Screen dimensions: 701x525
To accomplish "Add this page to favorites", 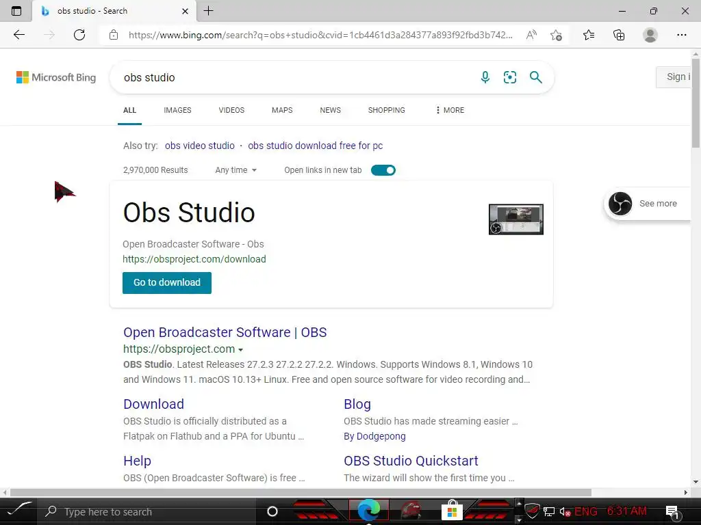I will point(556,35).
